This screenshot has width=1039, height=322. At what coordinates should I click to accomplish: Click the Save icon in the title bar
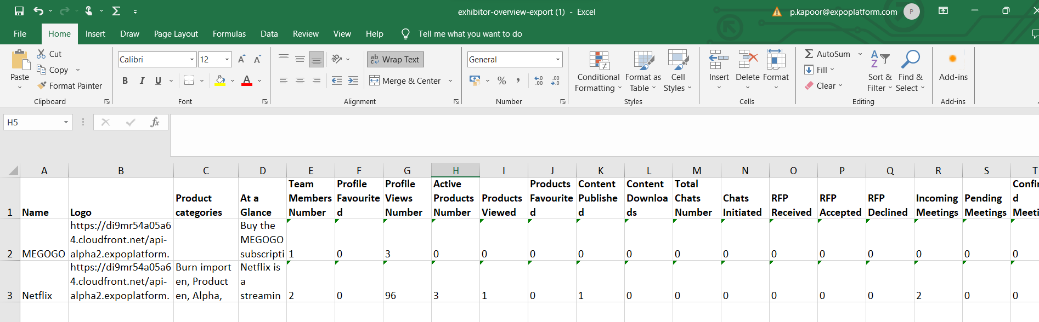[x=19, y=11]
